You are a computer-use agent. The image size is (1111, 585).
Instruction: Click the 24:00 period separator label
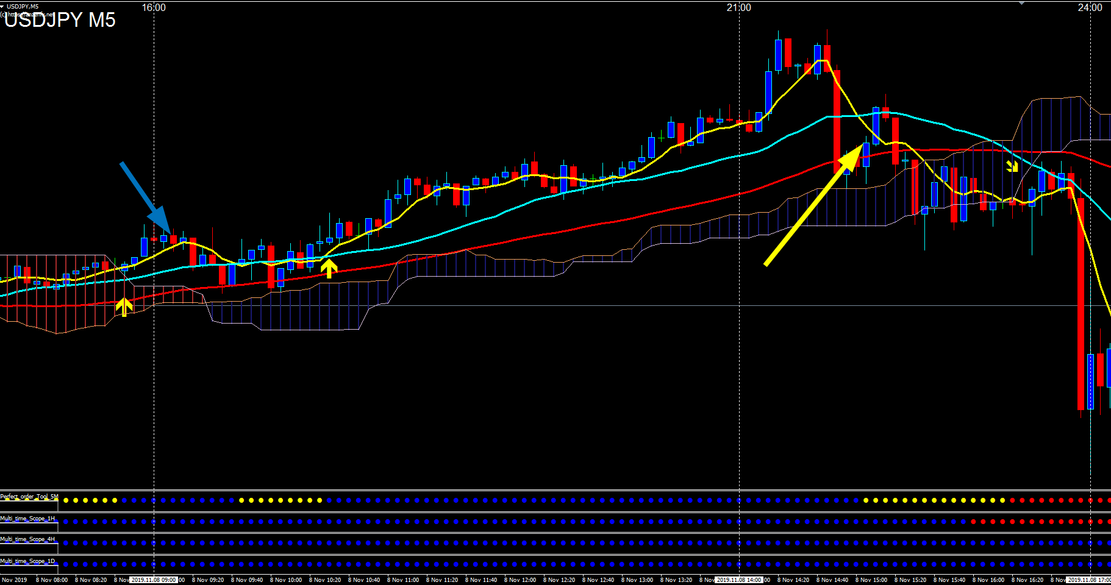[x=1090, y=7]
